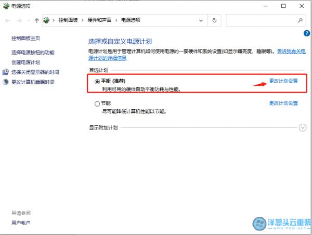The height and width of the screenshot is (235, 312).
Task: Open 更改计算机睡眠时间
Action: (x=33, y=82)
